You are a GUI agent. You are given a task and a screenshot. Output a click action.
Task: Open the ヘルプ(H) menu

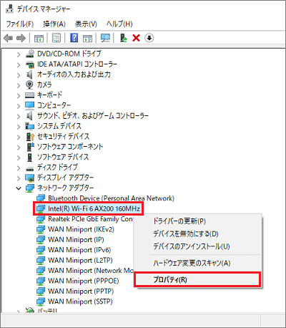tap(119, 24)
